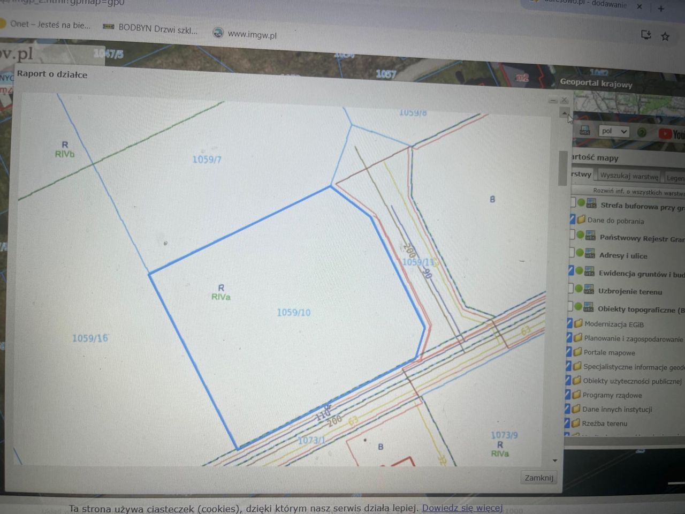
Task: Uncheck the Planowanie i zagospodarowanie checkbox
Action: coord(569,337)
